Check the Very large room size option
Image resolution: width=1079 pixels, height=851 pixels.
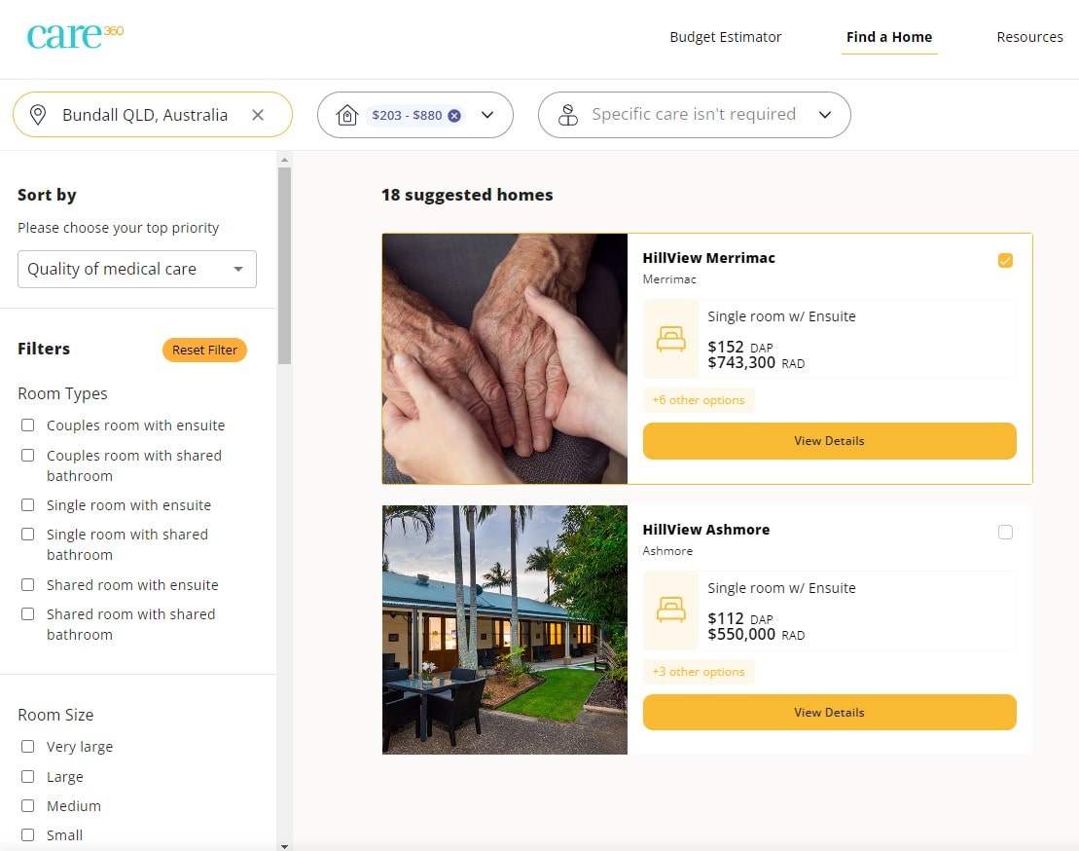tap(29, 746)
